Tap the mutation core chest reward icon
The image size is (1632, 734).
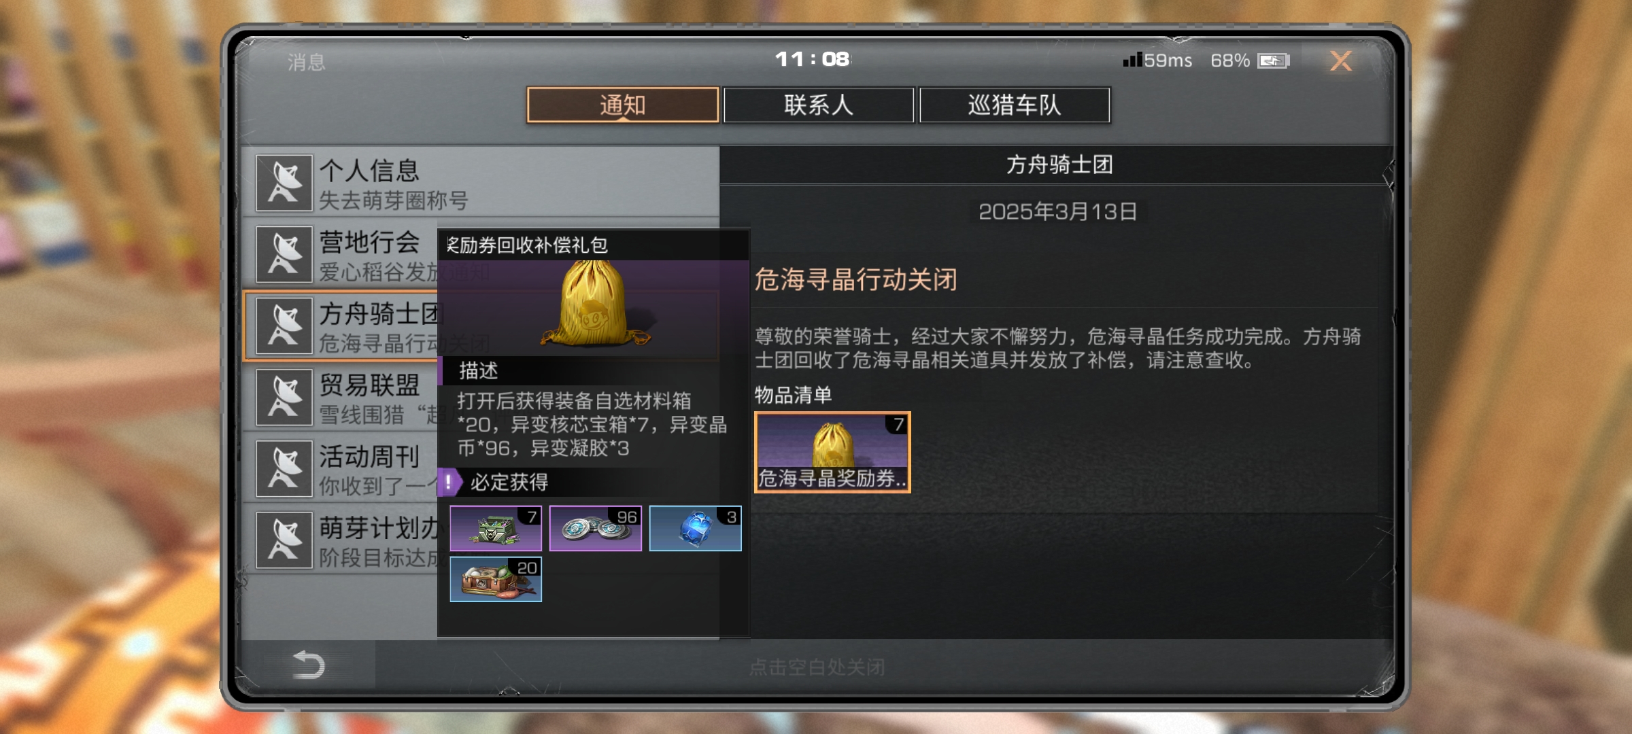(496, 528)
